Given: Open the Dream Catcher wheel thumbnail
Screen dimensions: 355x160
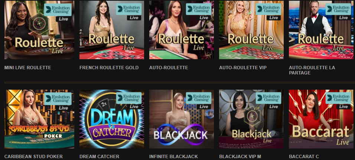Looking at the screenshot, I should point(112,119).
